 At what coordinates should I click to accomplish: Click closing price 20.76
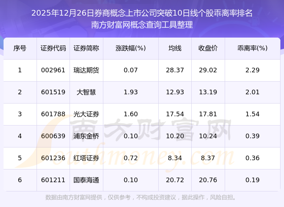(208, 180)
